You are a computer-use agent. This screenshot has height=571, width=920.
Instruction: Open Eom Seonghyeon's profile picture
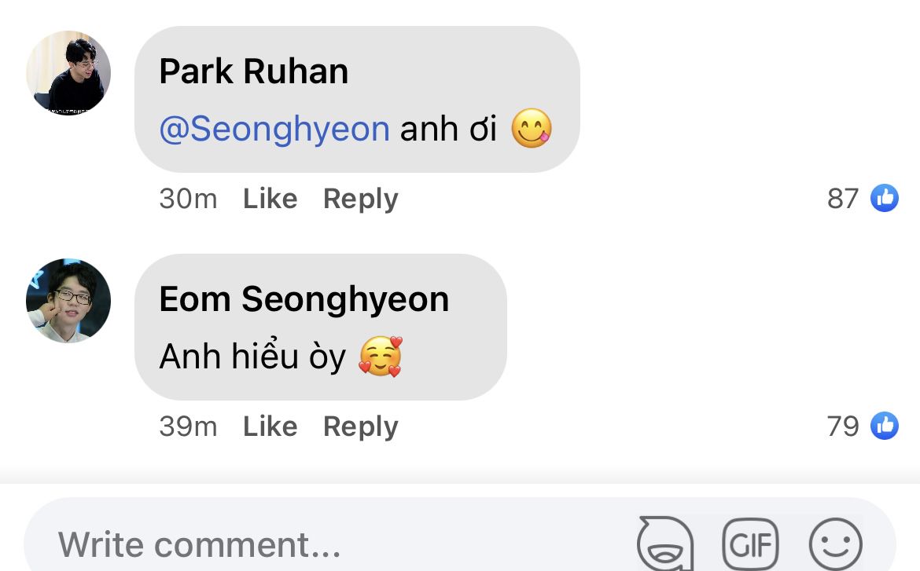click(68, 301)
